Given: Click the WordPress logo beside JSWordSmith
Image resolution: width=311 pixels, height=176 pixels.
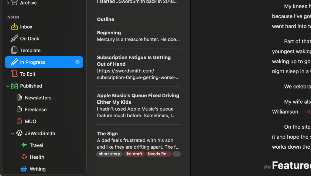Looking at the screenshot, I should 19,133.
